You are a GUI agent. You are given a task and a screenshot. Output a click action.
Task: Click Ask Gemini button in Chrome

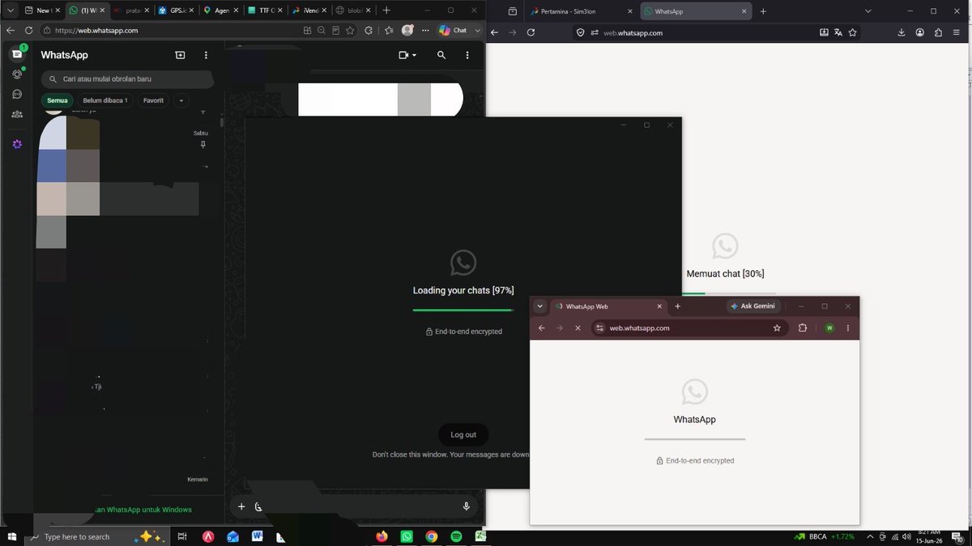point(753,307)
